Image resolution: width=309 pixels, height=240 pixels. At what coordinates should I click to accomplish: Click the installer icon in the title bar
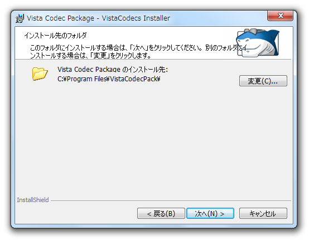(x=20, y=18)
